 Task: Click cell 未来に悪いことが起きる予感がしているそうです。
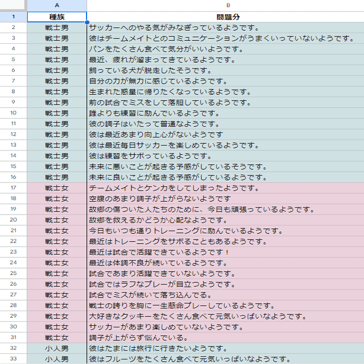tap(225, 167)
